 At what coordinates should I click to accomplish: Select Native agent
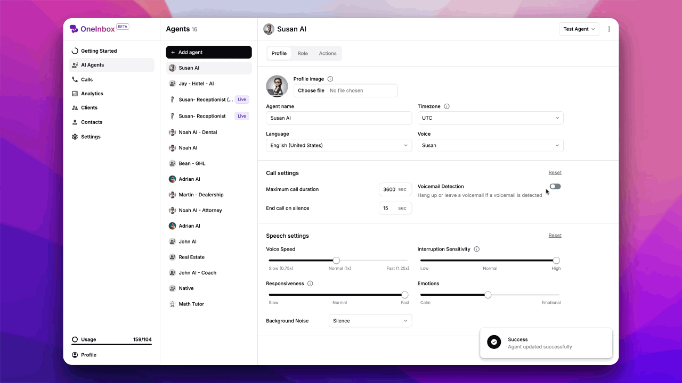click(209, 288)
